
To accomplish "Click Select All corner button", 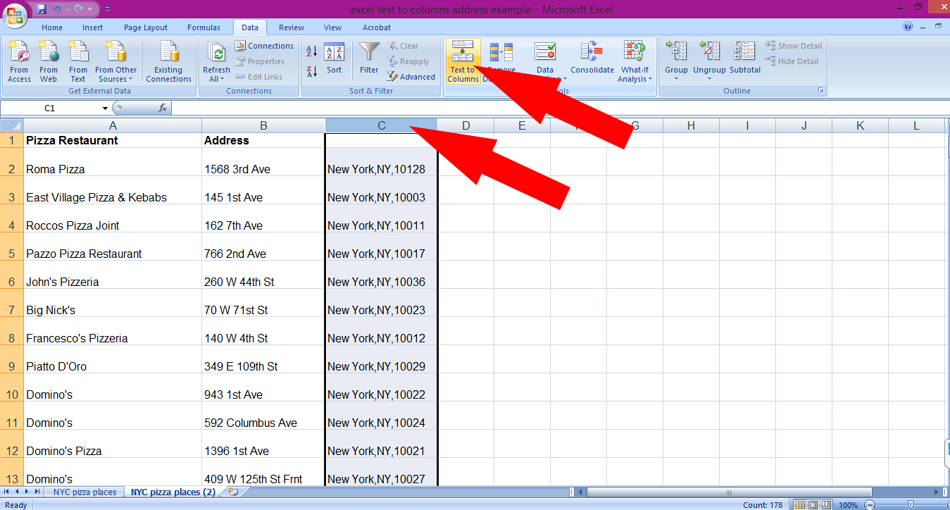I will (x=12, y=125).
